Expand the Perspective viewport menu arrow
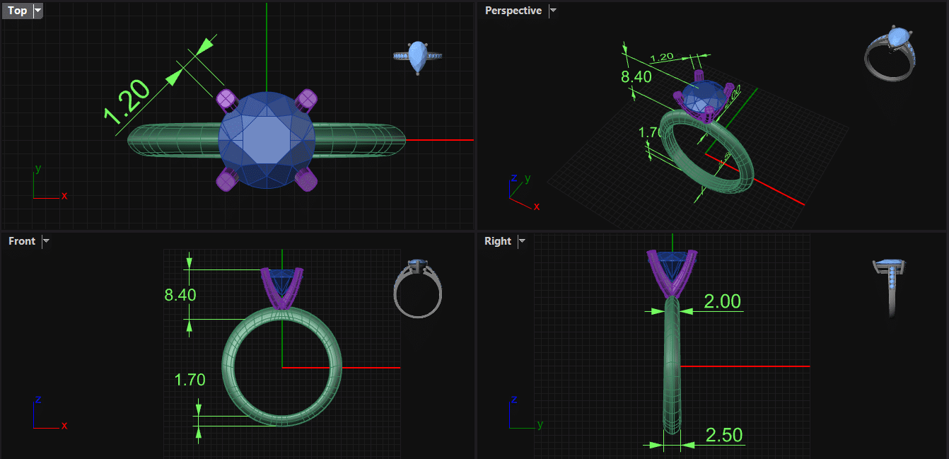The height and width of the screenshot is (459, 949). (553, 11)
